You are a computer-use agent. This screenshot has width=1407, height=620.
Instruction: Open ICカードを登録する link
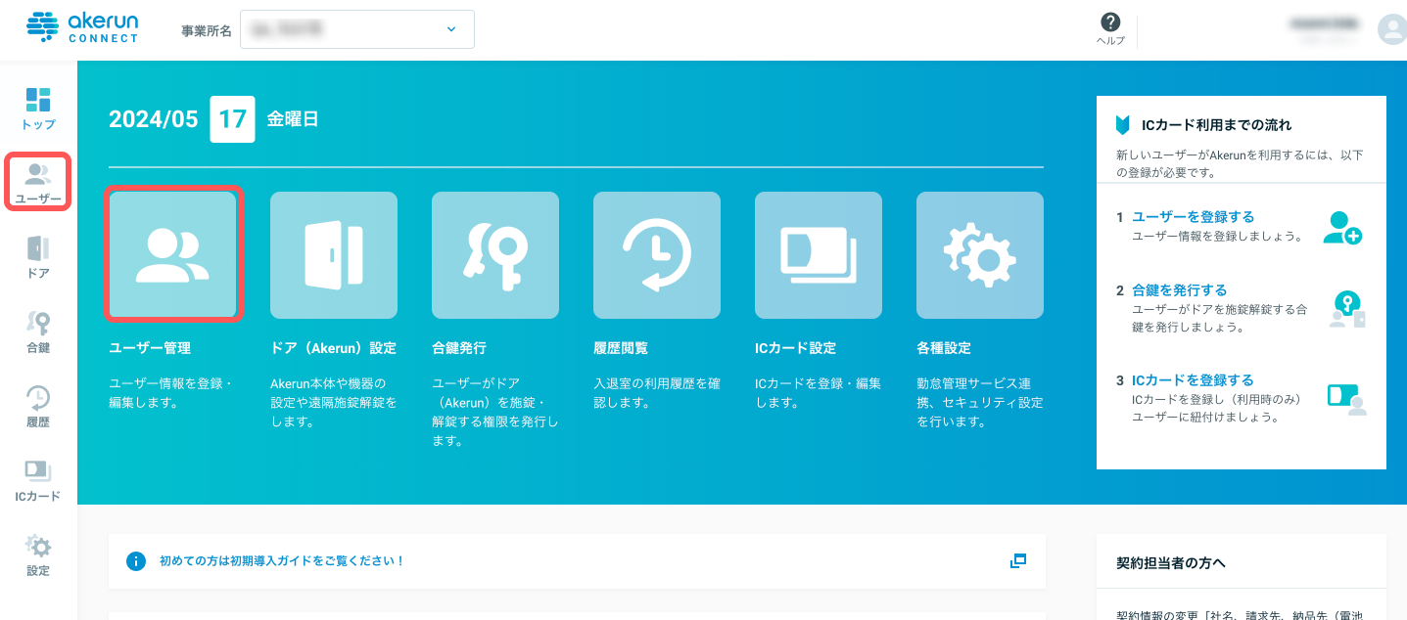(x=1193, y=380)
